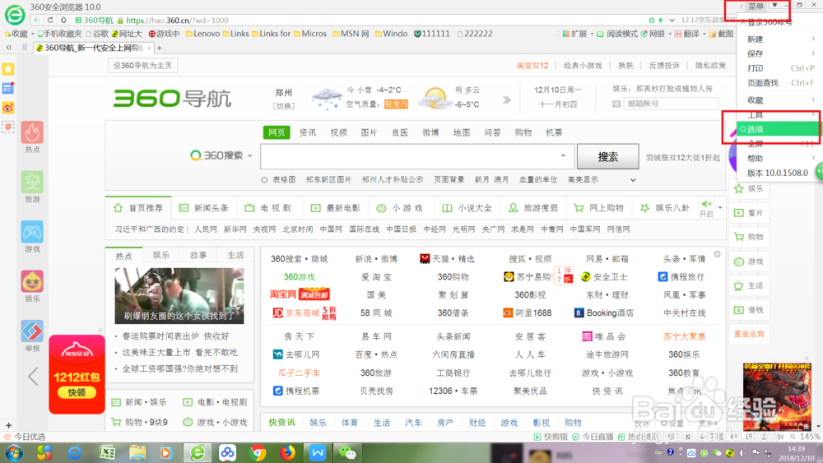Open the 手机收藏夹 bookmark

pos(59,34)
